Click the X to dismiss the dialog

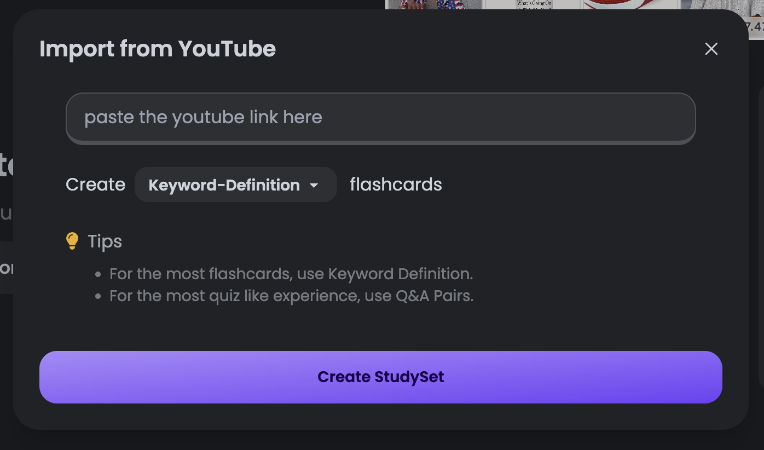pyautogui.click(x=711, y=49)
